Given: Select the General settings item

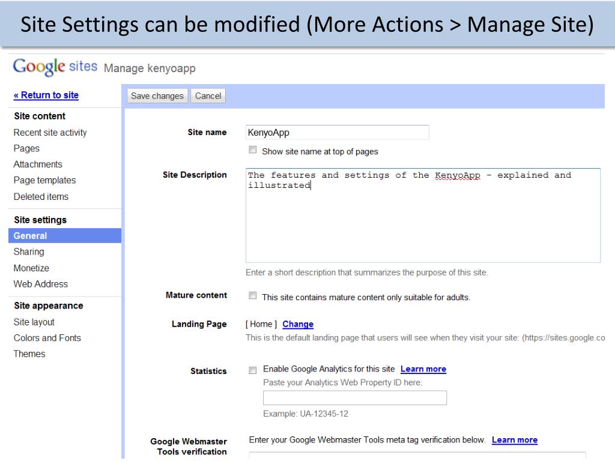Looking at the screenshot, I should [x=65, y=235].
